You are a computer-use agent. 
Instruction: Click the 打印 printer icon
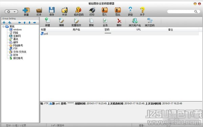click(92, 10)
